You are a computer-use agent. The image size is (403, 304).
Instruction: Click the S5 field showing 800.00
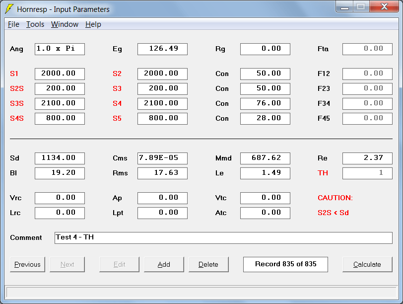pyautogui.click(x=162, y=119)
